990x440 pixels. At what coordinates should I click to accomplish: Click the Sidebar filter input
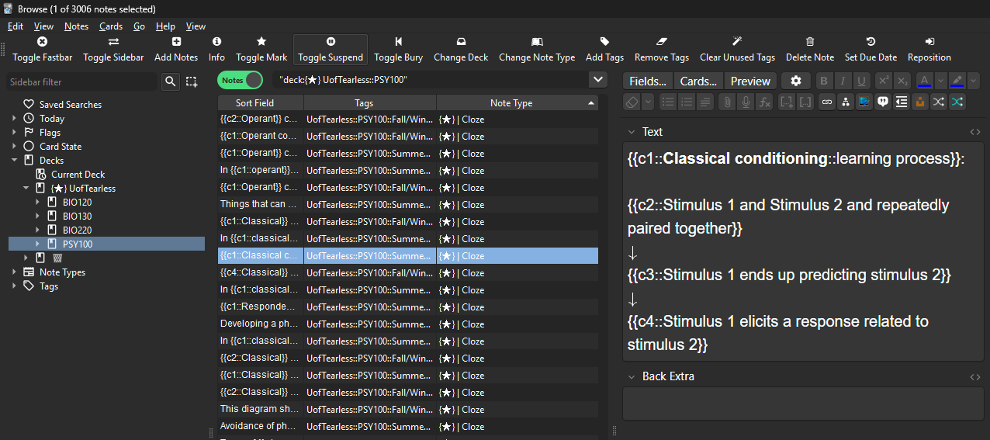click(82, 81)
